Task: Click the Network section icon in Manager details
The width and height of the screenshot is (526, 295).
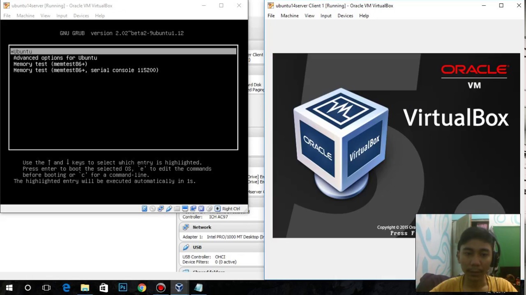Action: (186, 227)
